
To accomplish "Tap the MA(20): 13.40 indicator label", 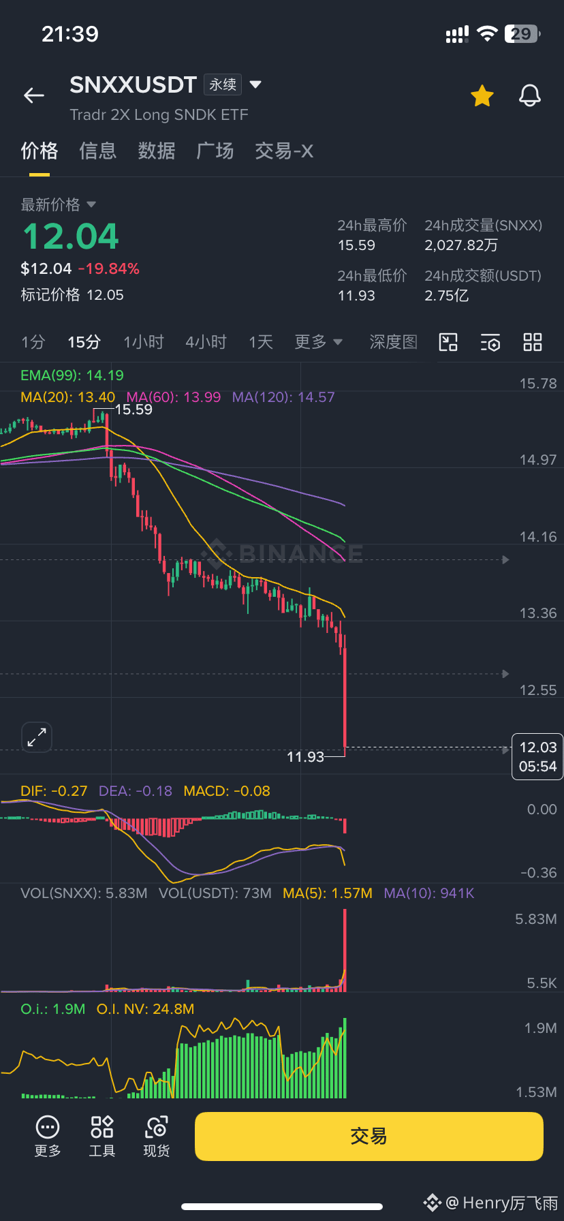I will 68,397.
